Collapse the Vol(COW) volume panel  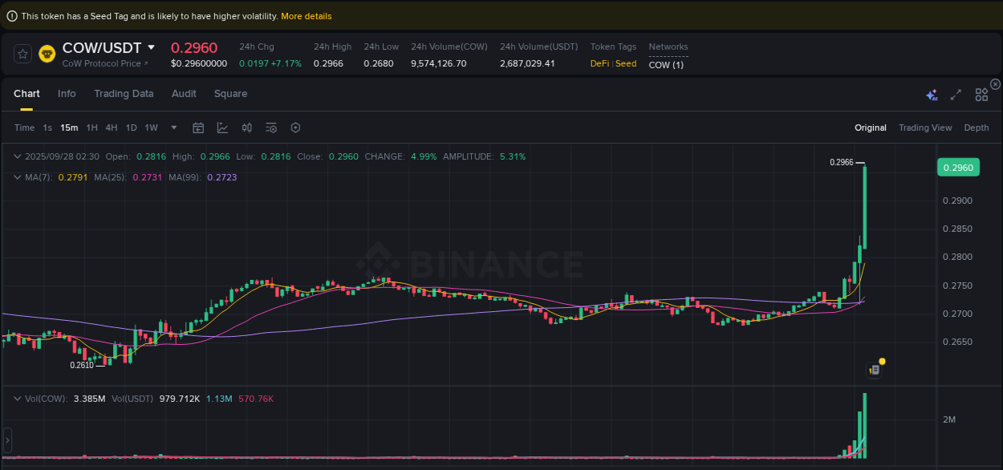coord(18,398)
